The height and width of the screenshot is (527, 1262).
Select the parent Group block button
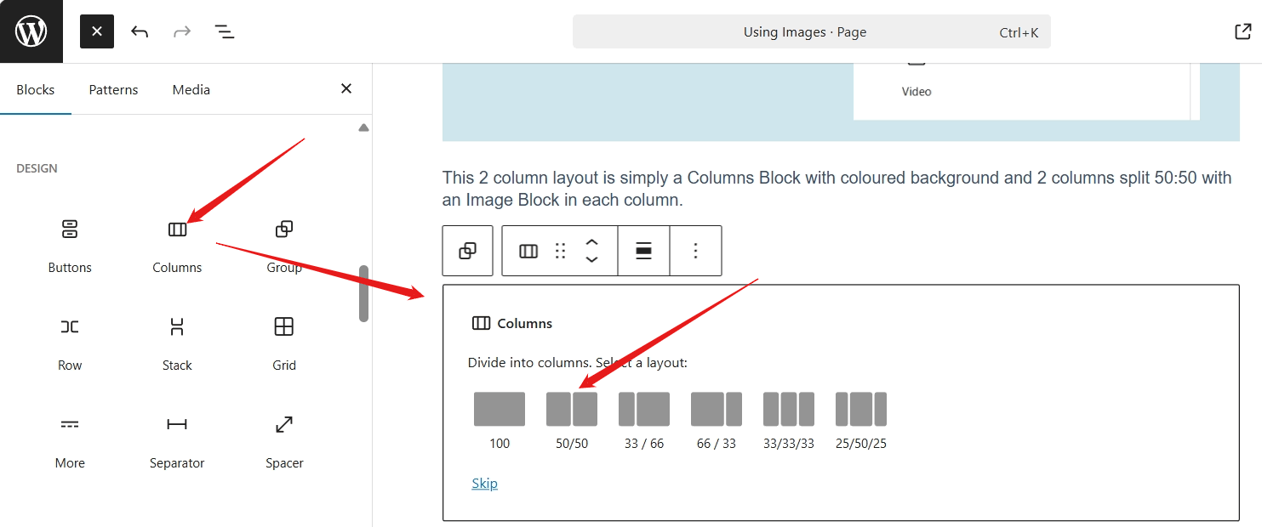467,251
